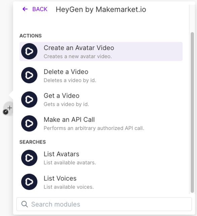Choose the Delete a Video action
The image size is (197, 216).
coord(101,75)
